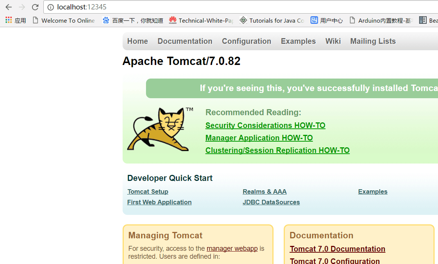
Task: Reload the page with refresh icon
Action: [x=35, y=7]
